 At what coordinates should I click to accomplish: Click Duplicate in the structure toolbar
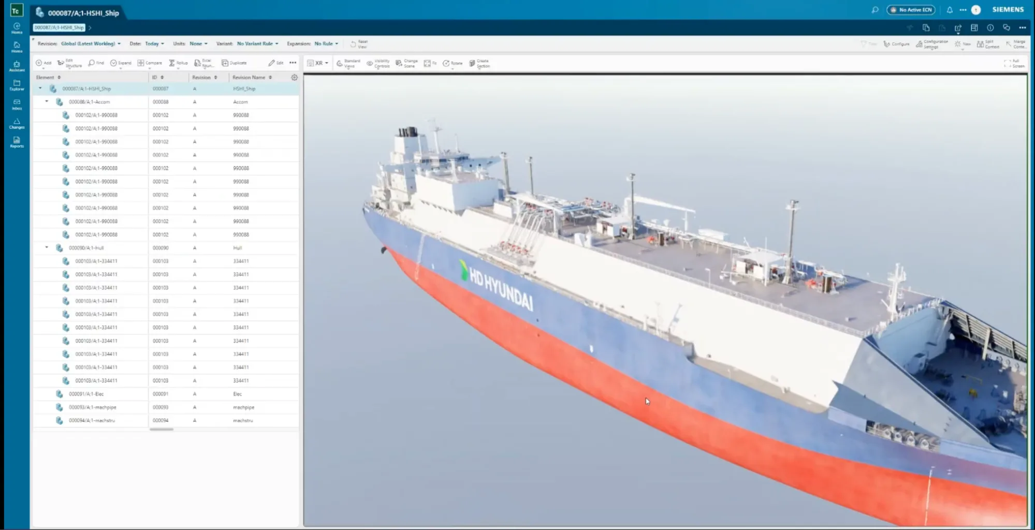[x=234, y=63]
